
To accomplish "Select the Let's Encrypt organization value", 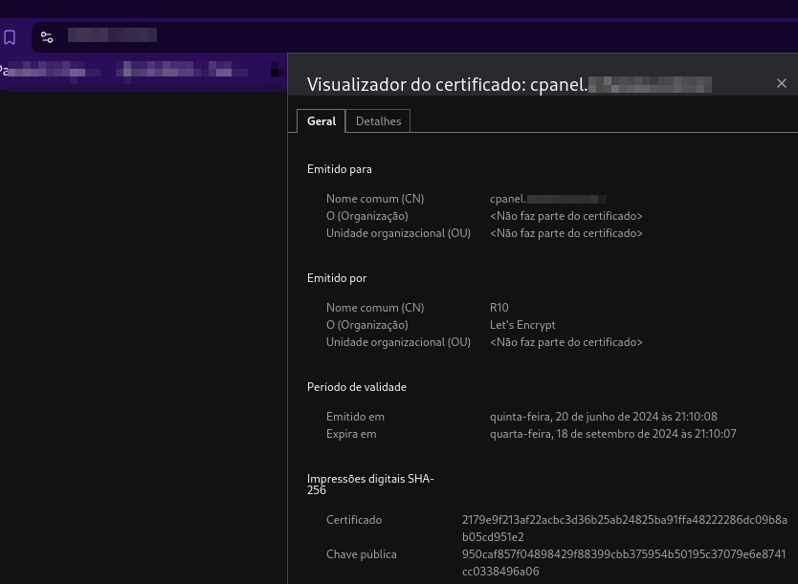I will click(522, 325).
